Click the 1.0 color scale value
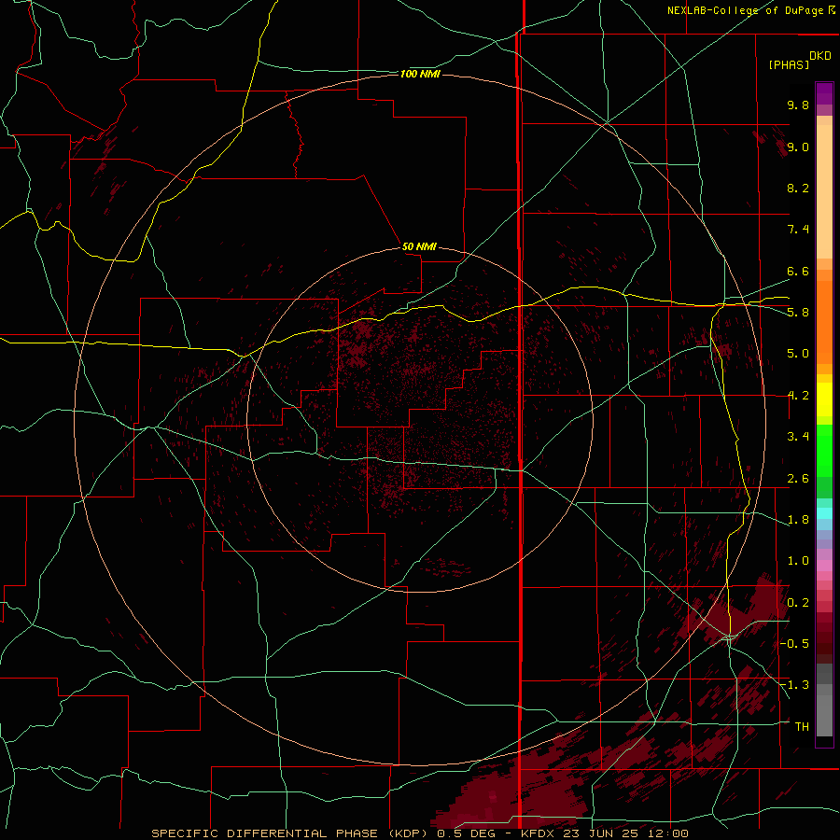Image resolution: width=840 pixels, height=840 pixels. click(x=798, y=561)
